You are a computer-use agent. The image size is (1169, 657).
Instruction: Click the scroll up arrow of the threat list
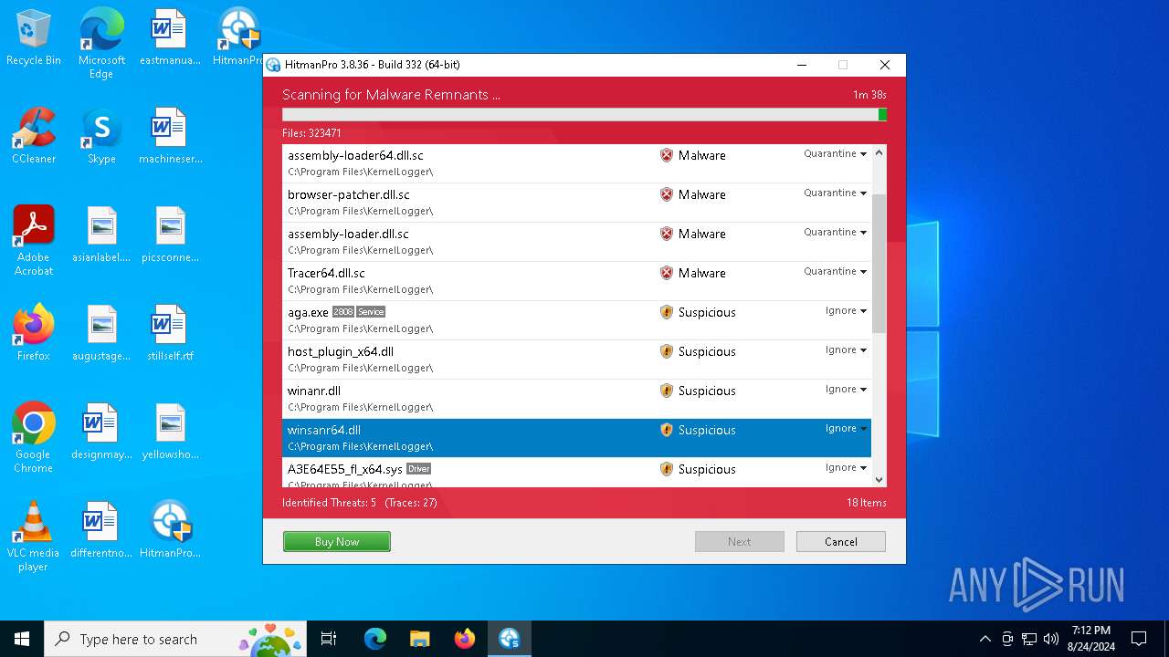pos(879,153)
